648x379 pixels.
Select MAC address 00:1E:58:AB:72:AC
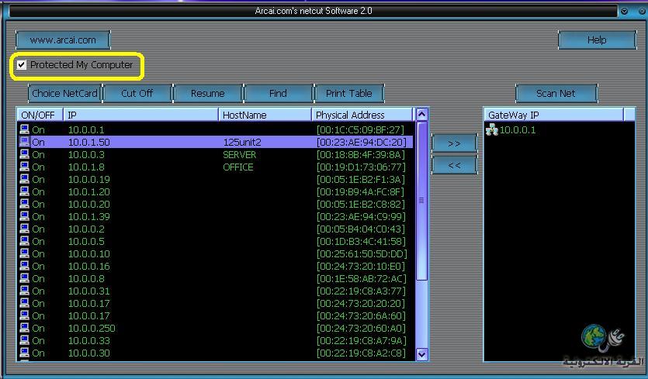click(361, 278)
